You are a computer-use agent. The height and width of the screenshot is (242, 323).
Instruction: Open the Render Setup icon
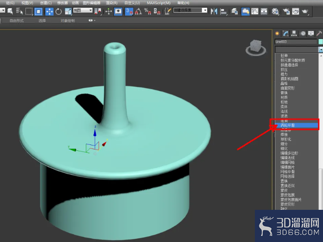coord(286,11)
